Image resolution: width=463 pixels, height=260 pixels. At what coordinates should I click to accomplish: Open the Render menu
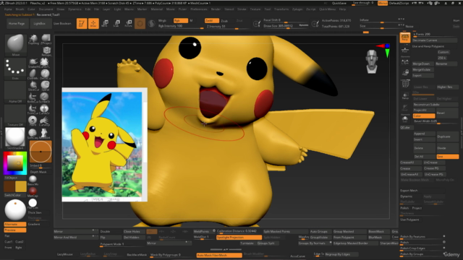216,9
